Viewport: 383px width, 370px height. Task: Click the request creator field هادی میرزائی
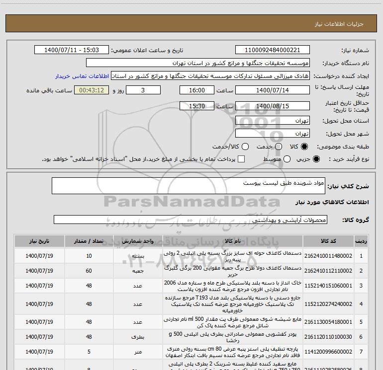click(x=210, y=76)
